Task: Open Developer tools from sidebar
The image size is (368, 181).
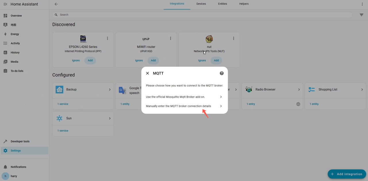Action: pos(20,141)
